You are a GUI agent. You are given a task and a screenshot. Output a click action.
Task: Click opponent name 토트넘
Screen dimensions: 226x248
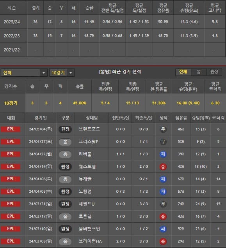85,216
